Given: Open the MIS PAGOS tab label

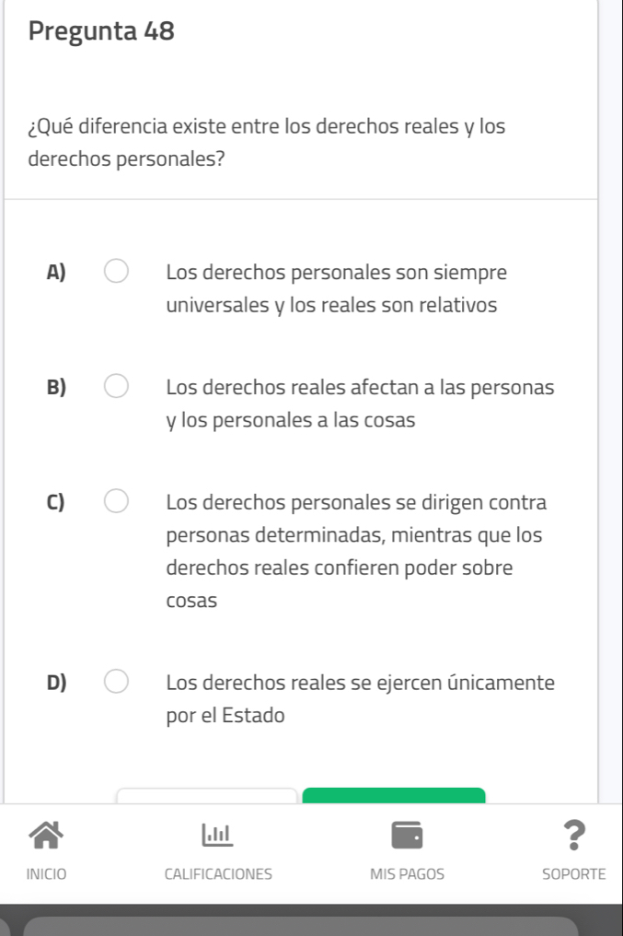Looking at the screenshot, I should click(406, 873).
